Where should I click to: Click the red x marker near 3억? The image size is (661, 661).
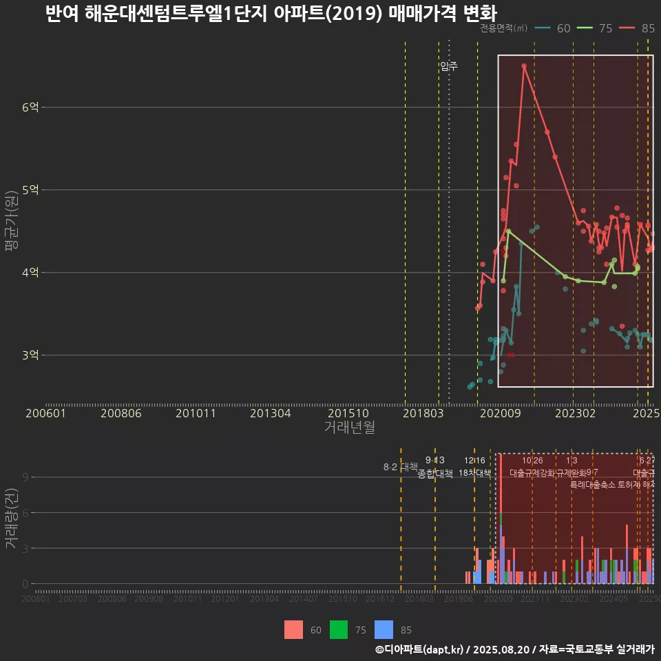pyautogui.click(x=511, y=355)
